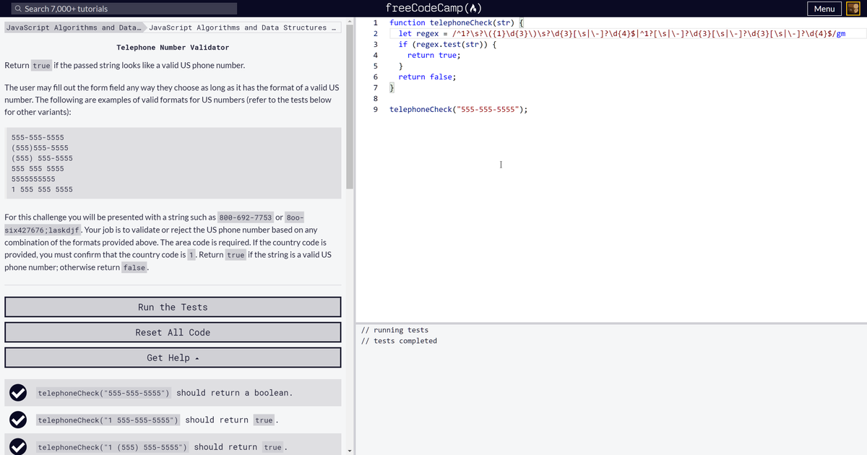
Task: Click Reset All Code button
Action: [173, 332]
